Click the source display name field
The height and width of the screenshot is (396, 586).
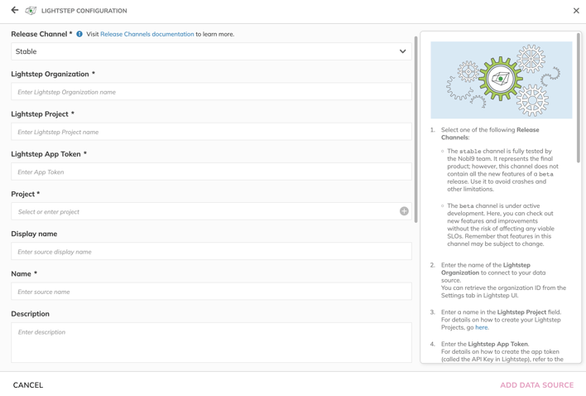211,252
